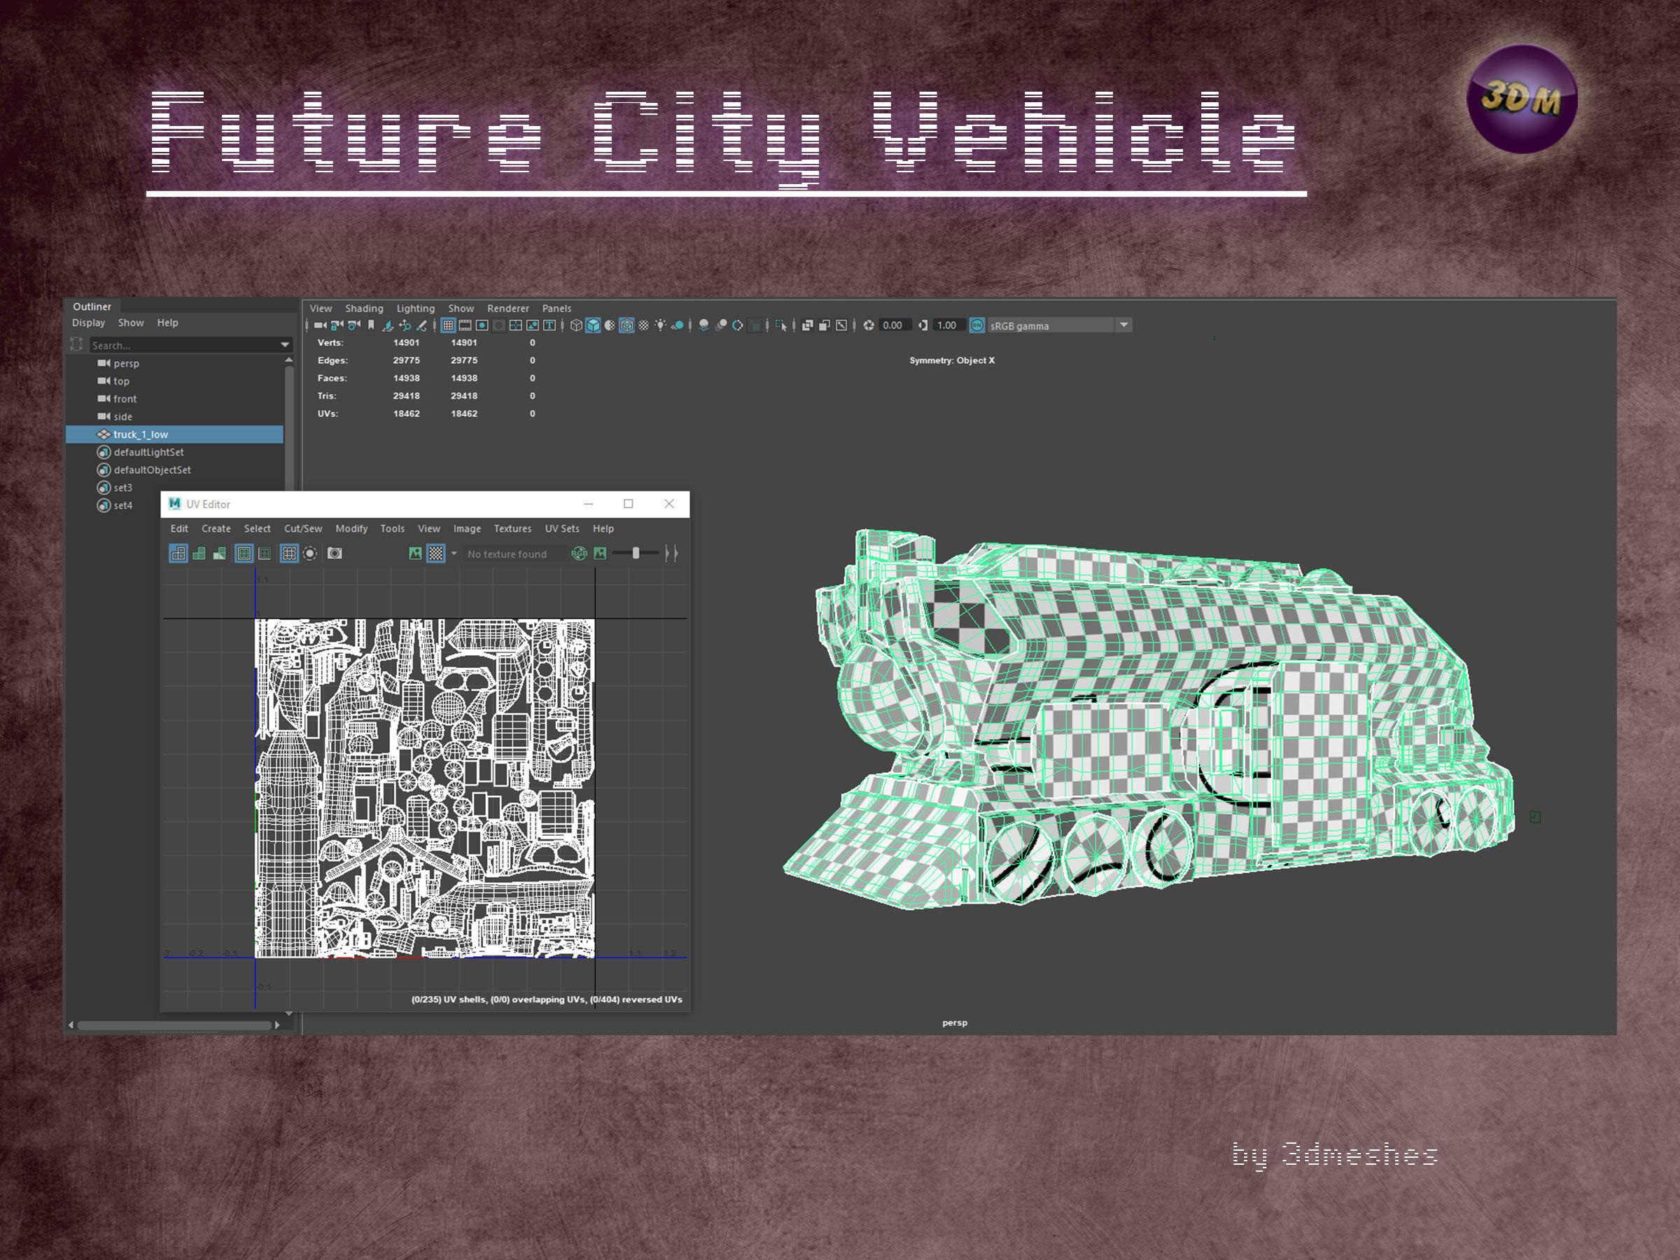
Task: Click the X-Ray Joints icon
Action: (x=841, y=325)
